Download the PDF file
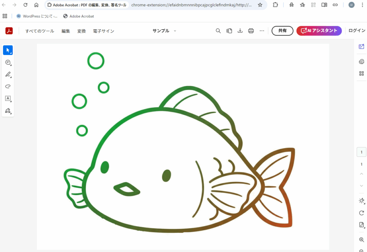Image resolution: width=367 pixels, height=252 pixels. click(240, 31)
